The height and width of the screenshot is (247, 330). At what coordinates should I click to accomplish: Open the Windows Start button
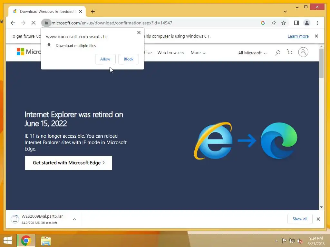pos(8,241)
